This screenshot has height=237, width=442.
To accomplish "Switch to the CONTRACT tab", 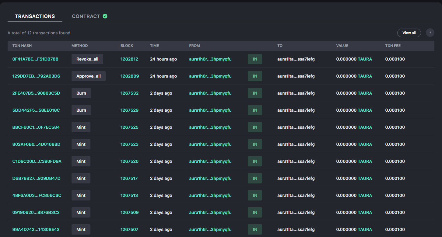I will coord(86,16).
